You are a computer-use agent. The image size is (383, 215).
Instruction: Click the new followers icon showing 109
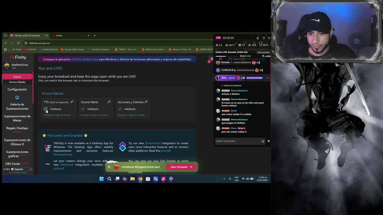click(x=249, y=45)
